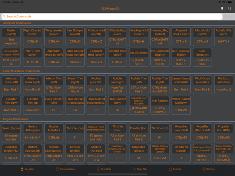Tap Airspeed Hold CTRL+R card

point(181,37)
